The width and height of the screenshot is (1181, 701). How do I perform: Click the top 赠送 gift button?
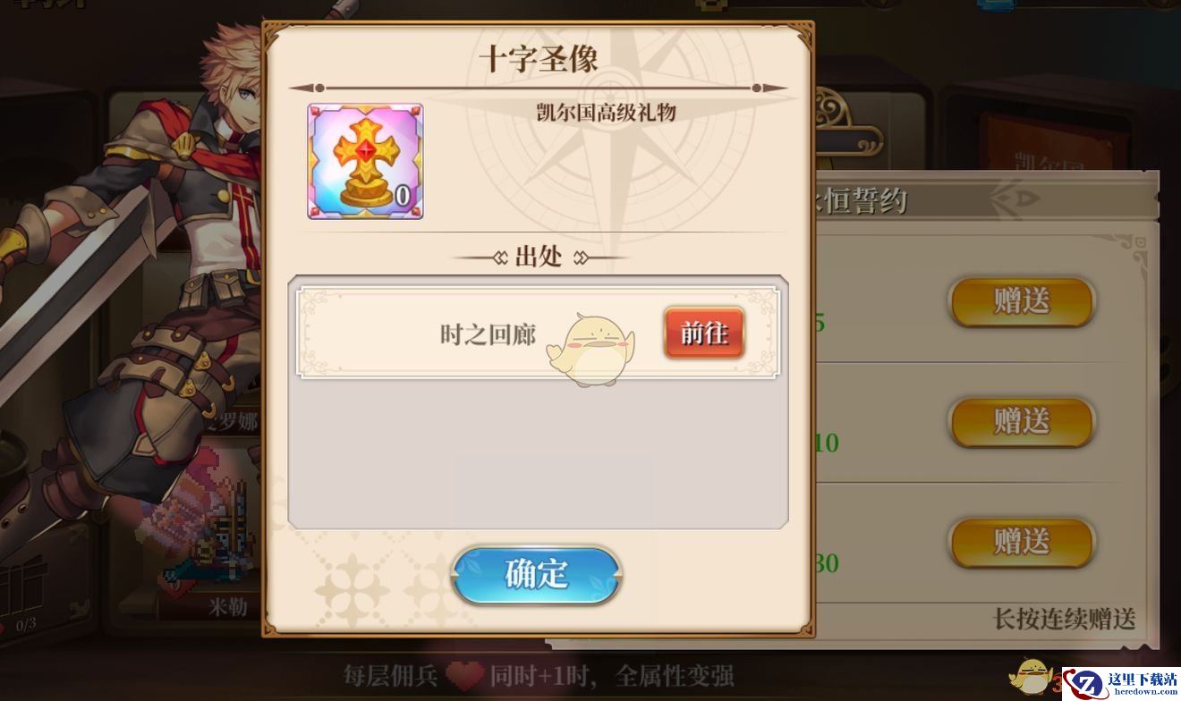coord(1022,301)
